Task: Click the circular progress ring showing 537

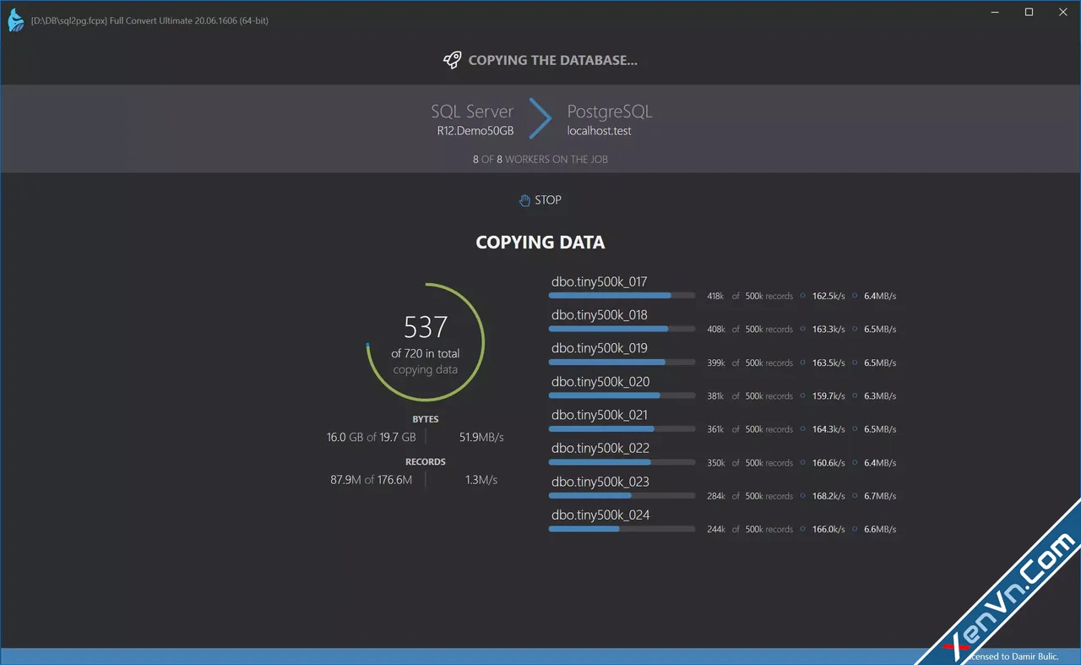Action: point(426,341)
